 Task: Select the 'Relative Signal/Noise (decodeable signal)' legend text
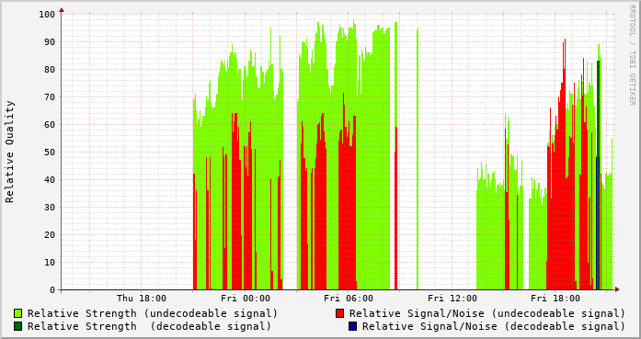[x=494, y=326]
